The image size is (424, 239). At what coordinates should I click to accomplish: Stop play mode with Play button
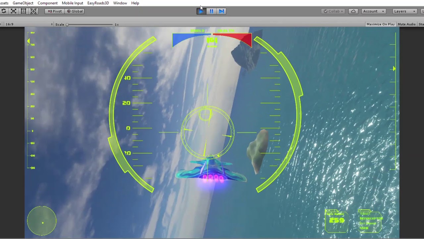(x=201, y=11)
